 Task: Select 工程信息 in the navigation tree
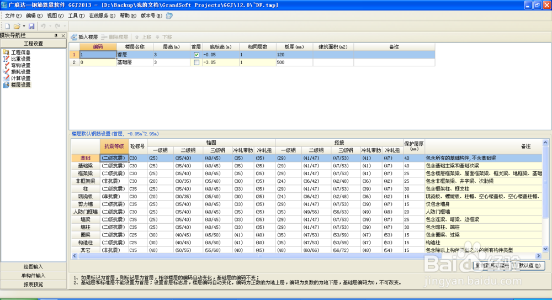(21, 52)
